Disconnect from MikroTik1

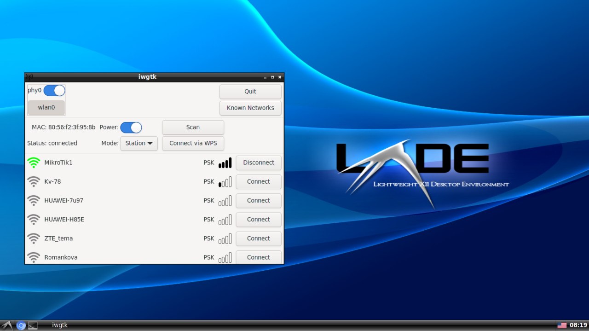pos(259,163)
